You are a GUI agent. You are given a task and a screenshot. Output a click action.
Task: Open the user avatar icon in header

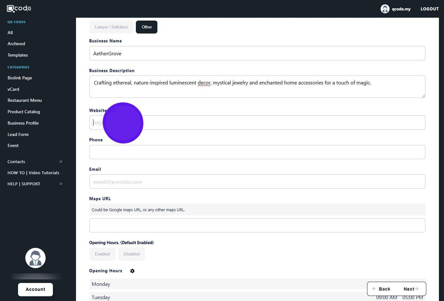point(385,9)
